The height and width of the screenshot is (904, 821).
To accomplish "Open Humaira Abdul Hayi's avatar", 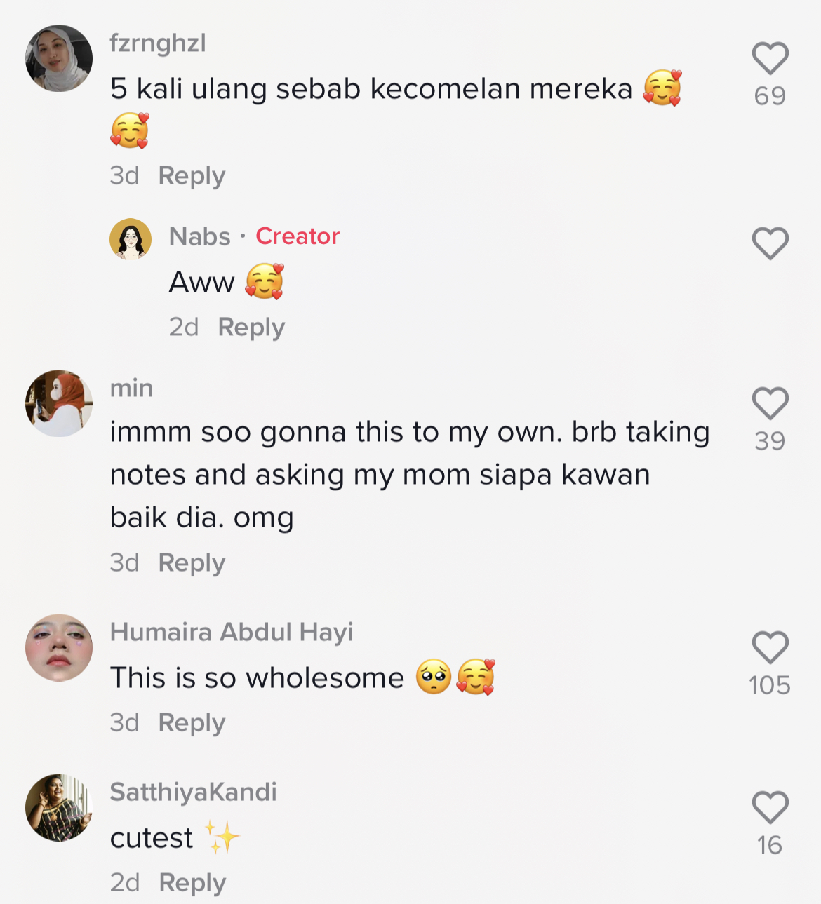I will point(59,648).
